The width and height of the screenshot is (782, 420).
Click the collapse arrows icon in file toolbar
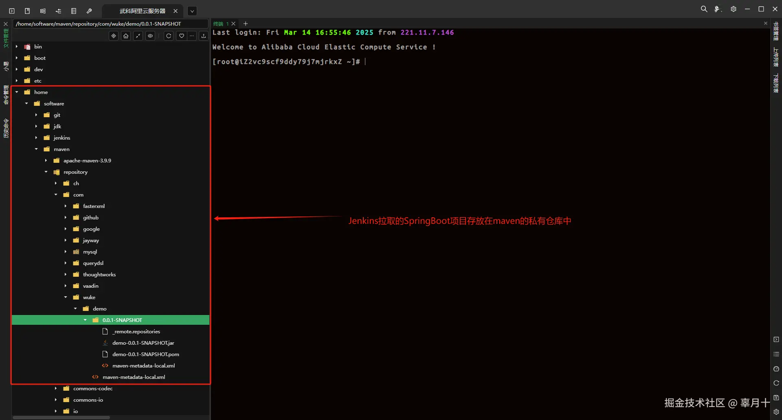coord(138,36)
